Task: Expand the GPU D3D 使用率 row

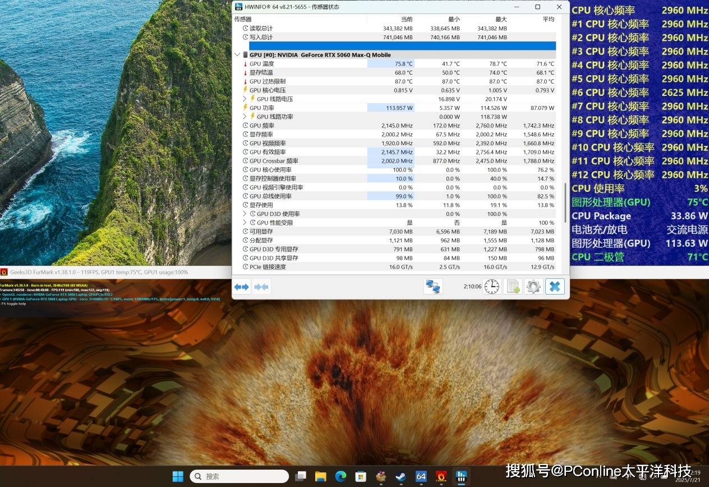Action: point(245,214)
